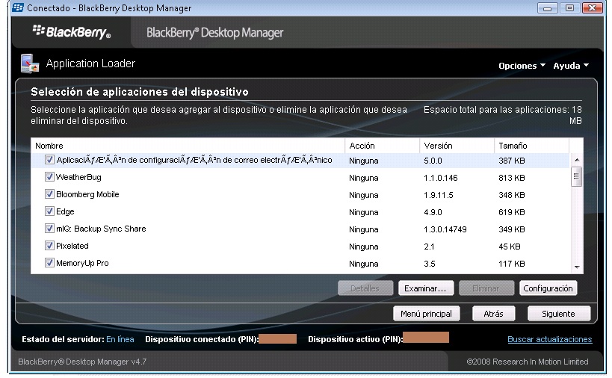Click the Siguiente button
Viewport: 612px width, 378px height.
pyautogui.click(x=559, y=314)
